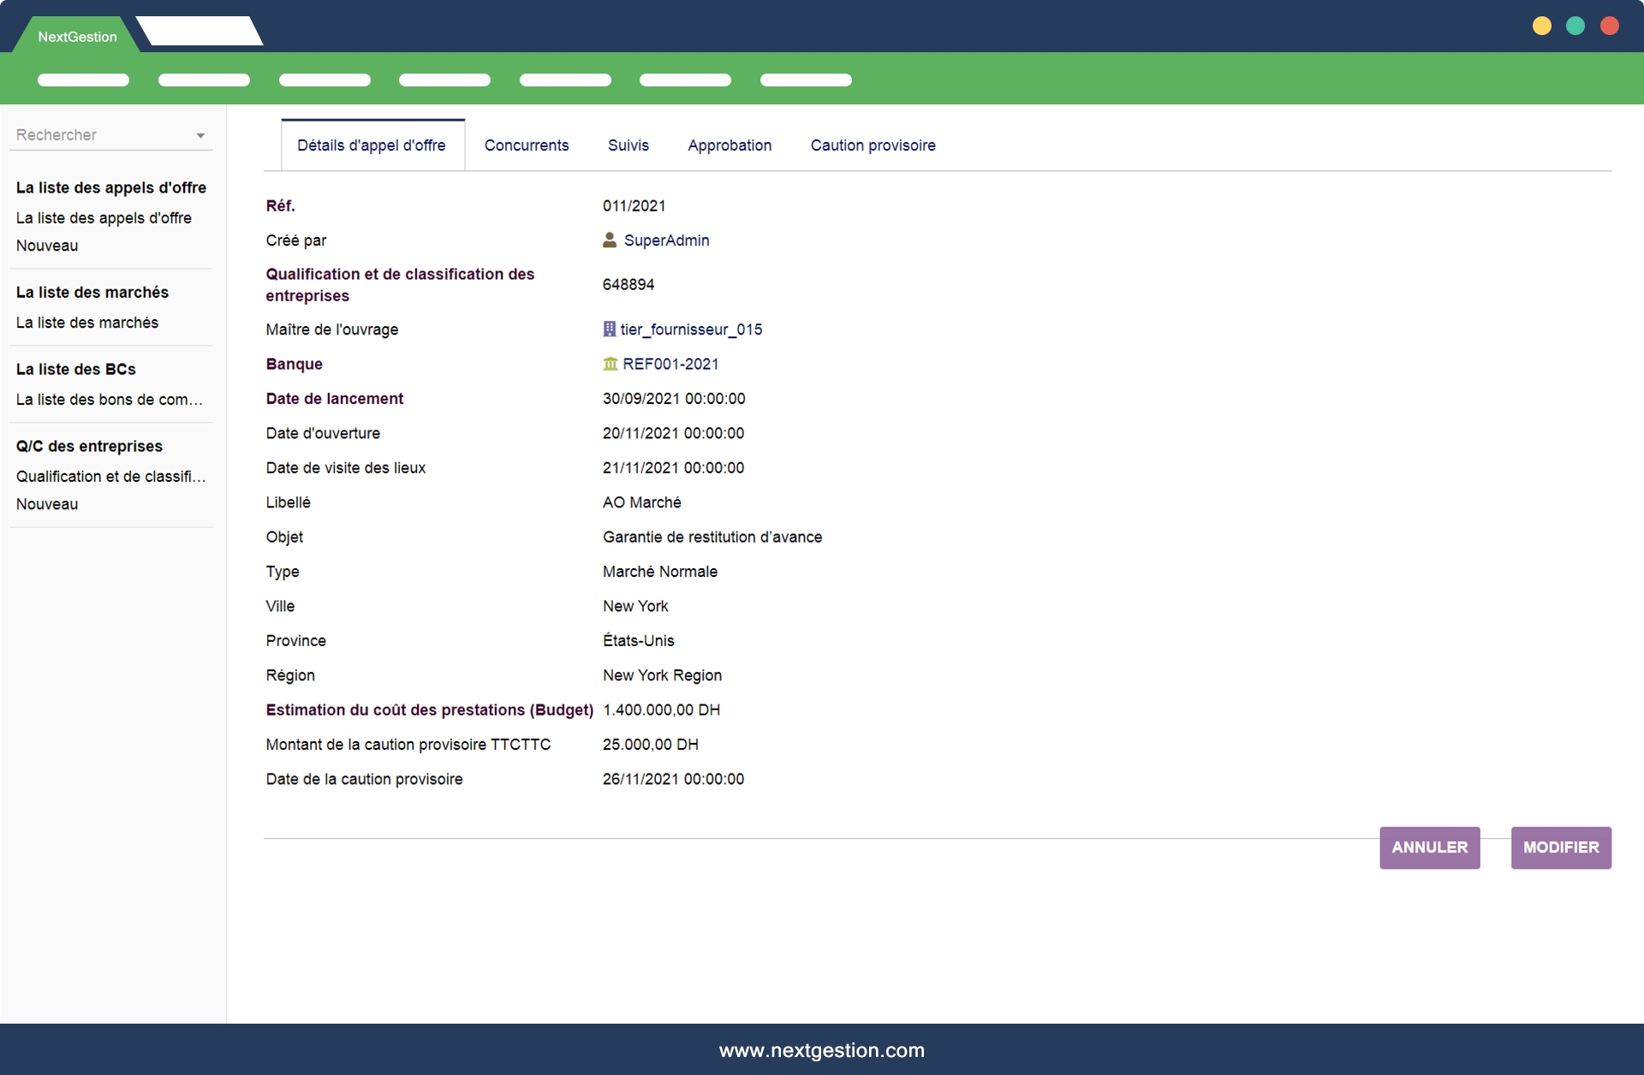
Task: Select the blank white browser tab
Action: (x=200, y=32)
